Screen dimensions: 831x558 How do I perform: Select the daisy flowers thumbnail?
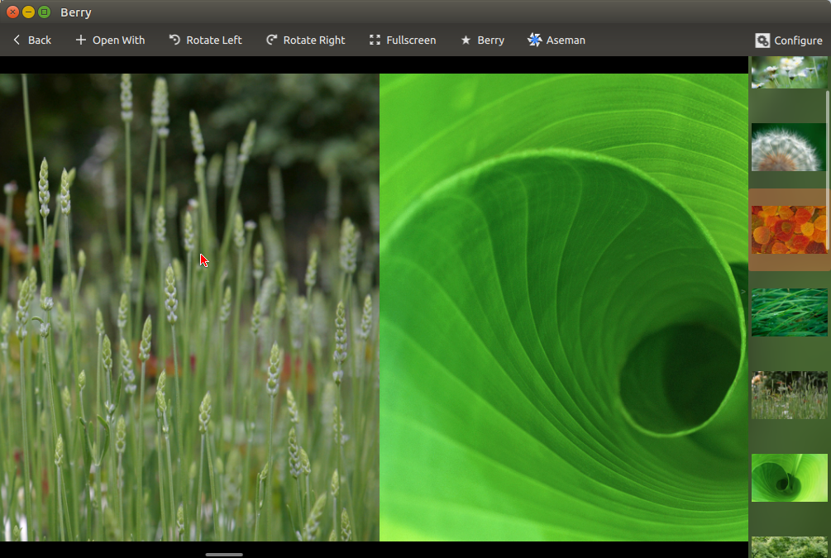tap(789, 73)
